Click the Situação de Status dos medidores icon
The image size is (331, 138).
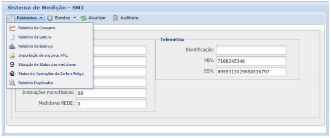point(11,65)
